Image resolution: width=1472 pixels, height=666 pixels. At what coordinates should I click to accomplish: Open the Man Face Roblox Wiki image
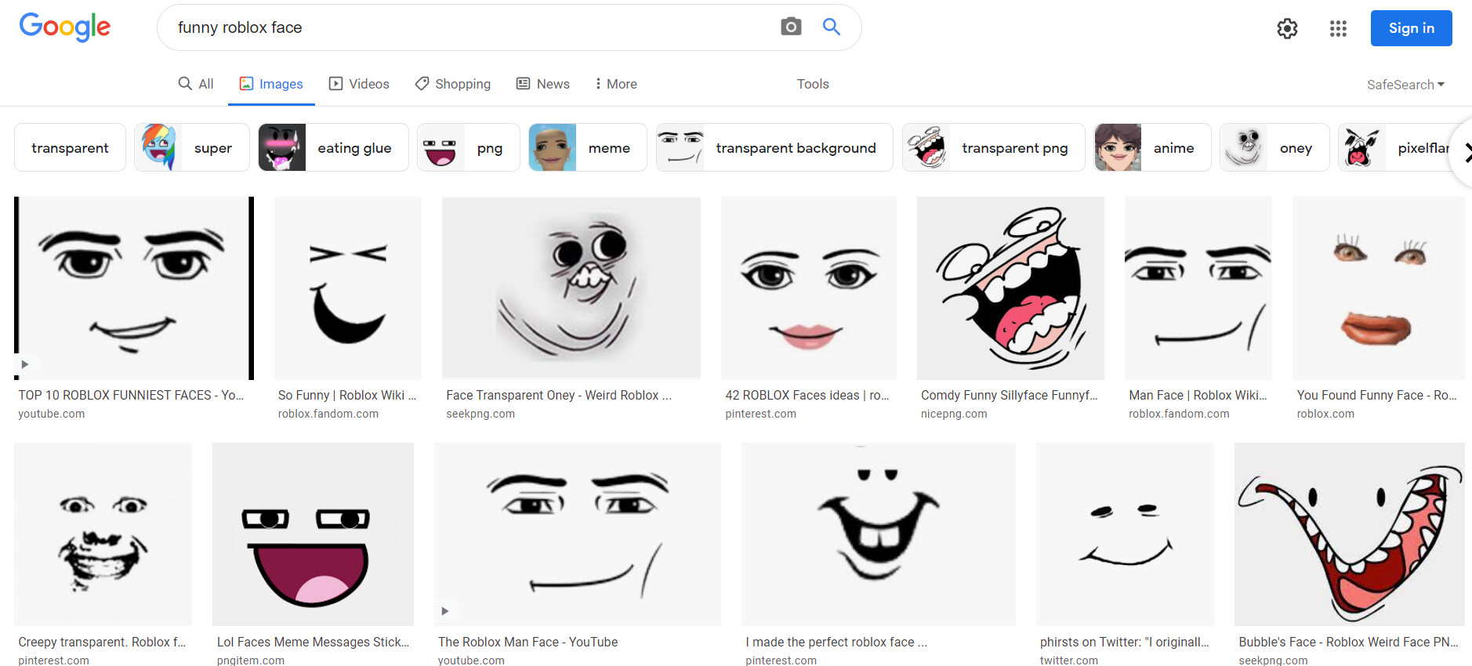1198,288
